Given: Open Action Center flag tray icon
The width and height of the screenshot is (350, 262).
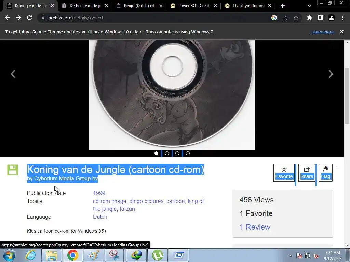Looking at the screenshot, I should coord(299,256).
